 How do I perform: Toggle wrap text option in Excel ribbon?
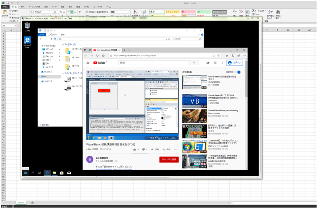coord(97,12)
